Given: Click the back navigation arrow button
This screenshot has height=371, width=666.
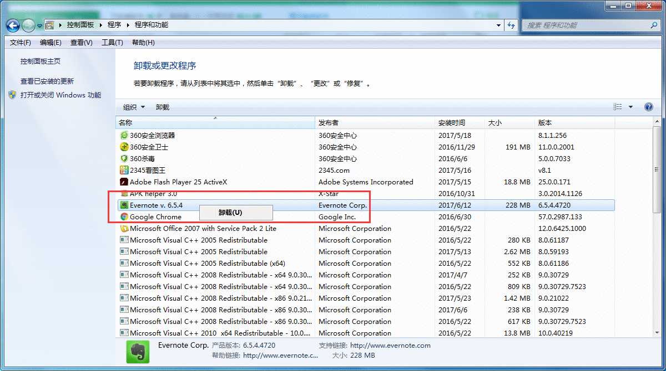Looking at the screenshot, I should click(13, 25).
